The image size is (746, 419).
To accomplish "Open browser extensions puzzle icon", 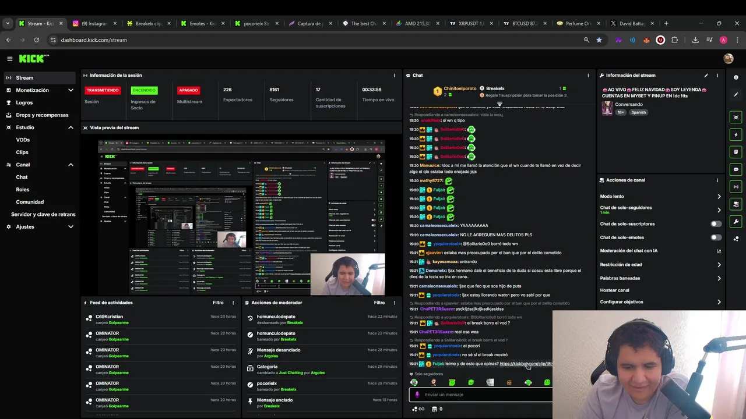I will coord(674,40).
